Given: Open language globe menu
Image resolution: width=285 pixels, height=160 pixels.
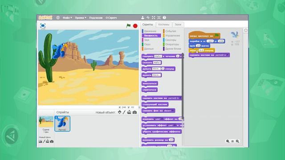Looking at the screenshot, I should coord(58,18).
